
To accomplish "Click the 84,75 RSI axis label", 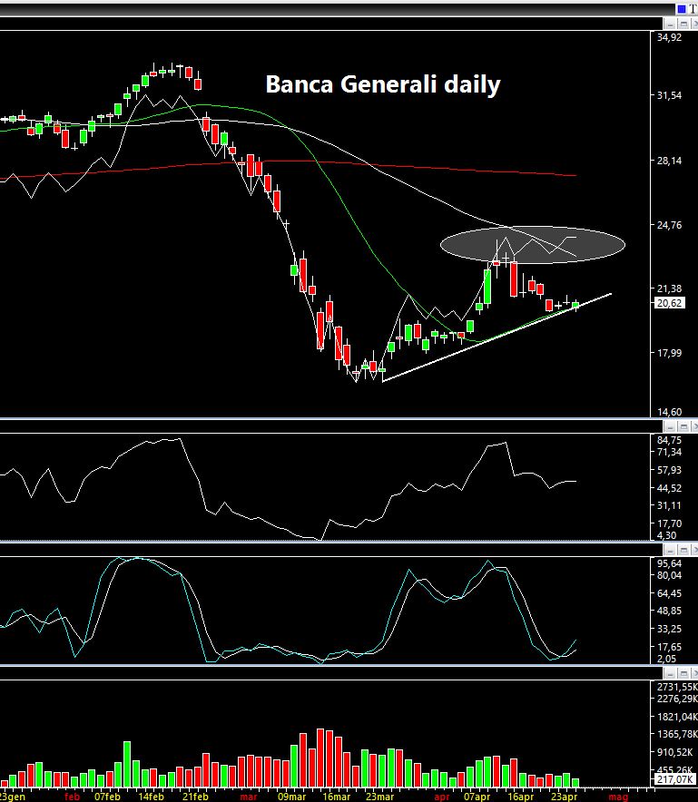I will pyautogui.click(x=669, y=440).
